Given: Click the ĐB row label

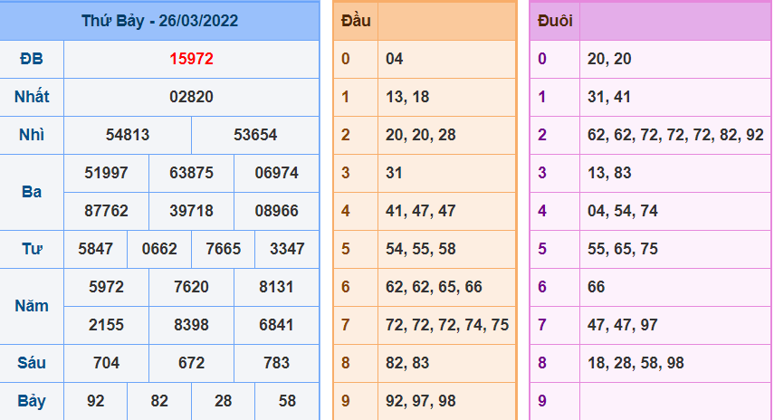Looking at the screenshot, I should point(32,59).
